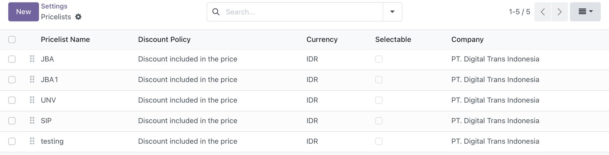Image resolution: width=609 pixels, height=155 pixels.
Task: Sort by Currency column header
Action: pyautogui.click(x=322, y=39)
